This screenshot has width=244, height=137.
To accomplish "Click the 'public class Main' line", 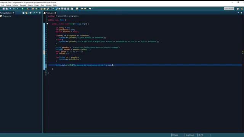I will (x=57, y=20).
